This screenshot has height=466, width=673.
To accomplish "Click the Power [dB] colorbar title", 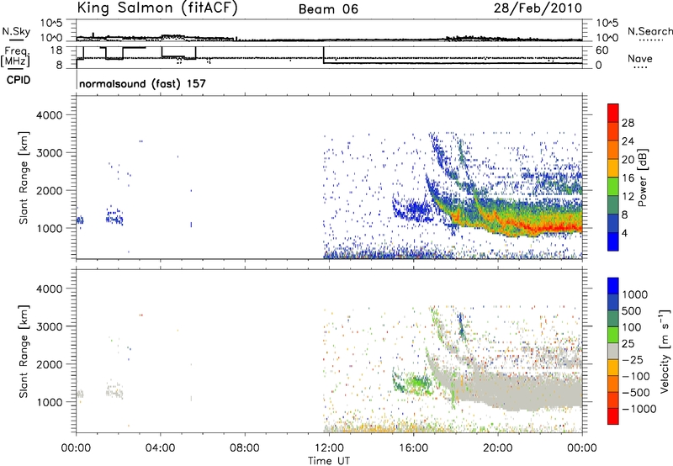I will [642, 177].
